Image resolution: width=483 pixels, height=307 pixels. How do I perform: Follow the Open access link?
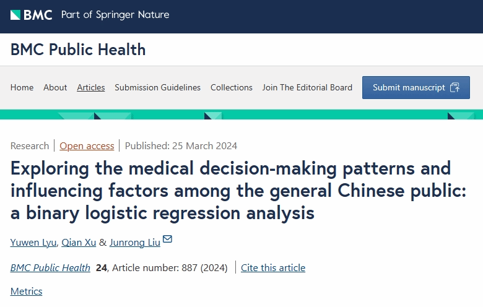pos(87,146)
